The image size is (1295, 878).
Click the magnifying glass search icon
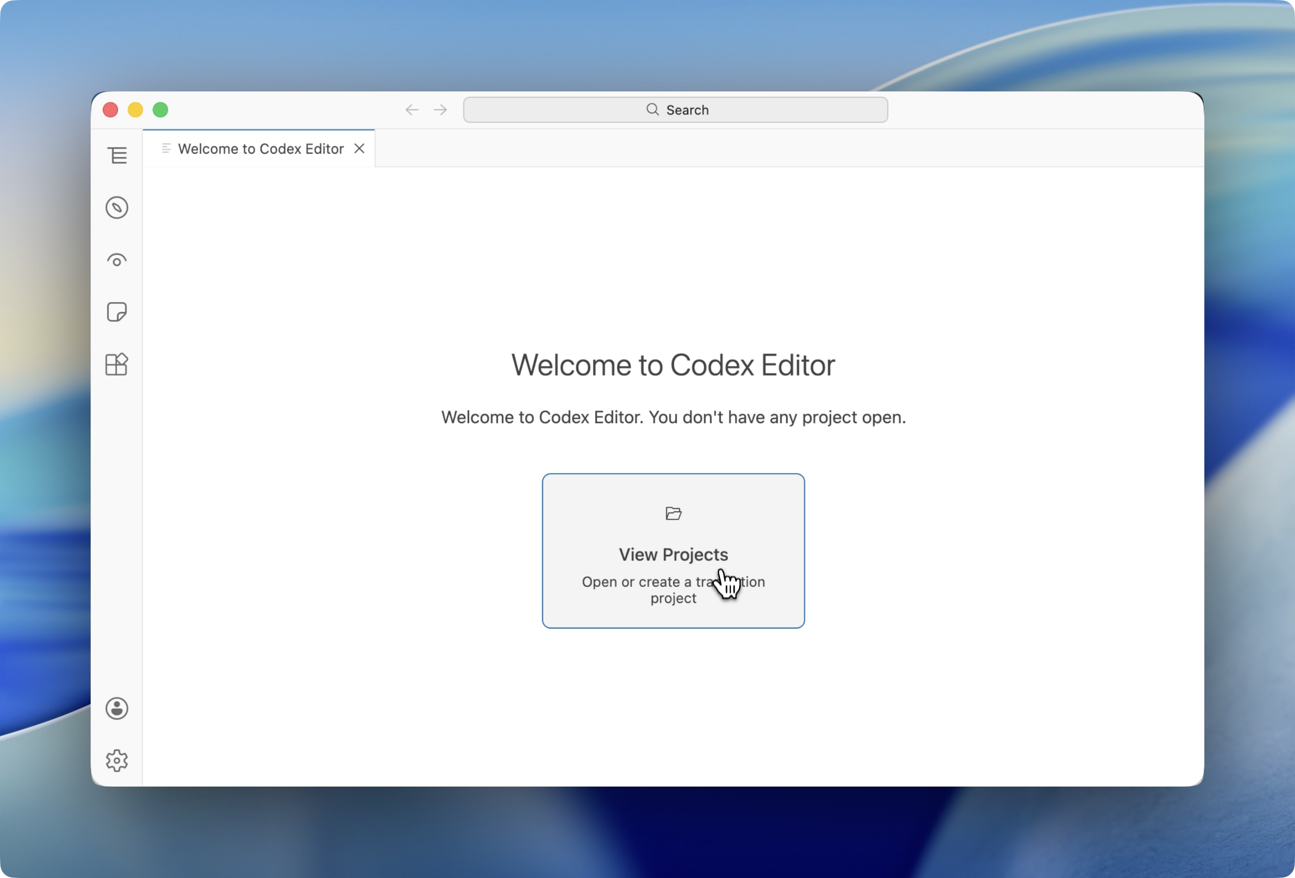pos(652,110)
